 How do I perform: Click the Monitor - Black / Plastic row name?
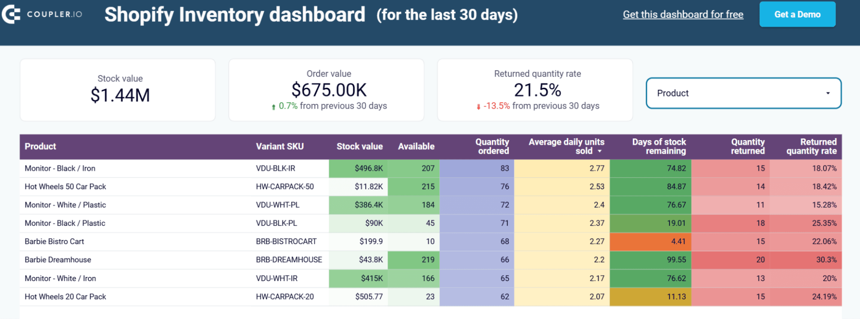coord(65,223)
